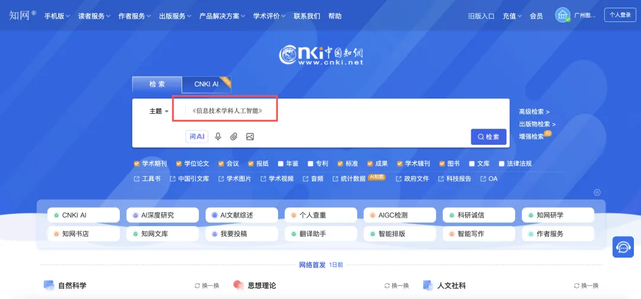Click the microphone voice search icon
Screen dimensions: 641x299
click(x=218, y=136)
